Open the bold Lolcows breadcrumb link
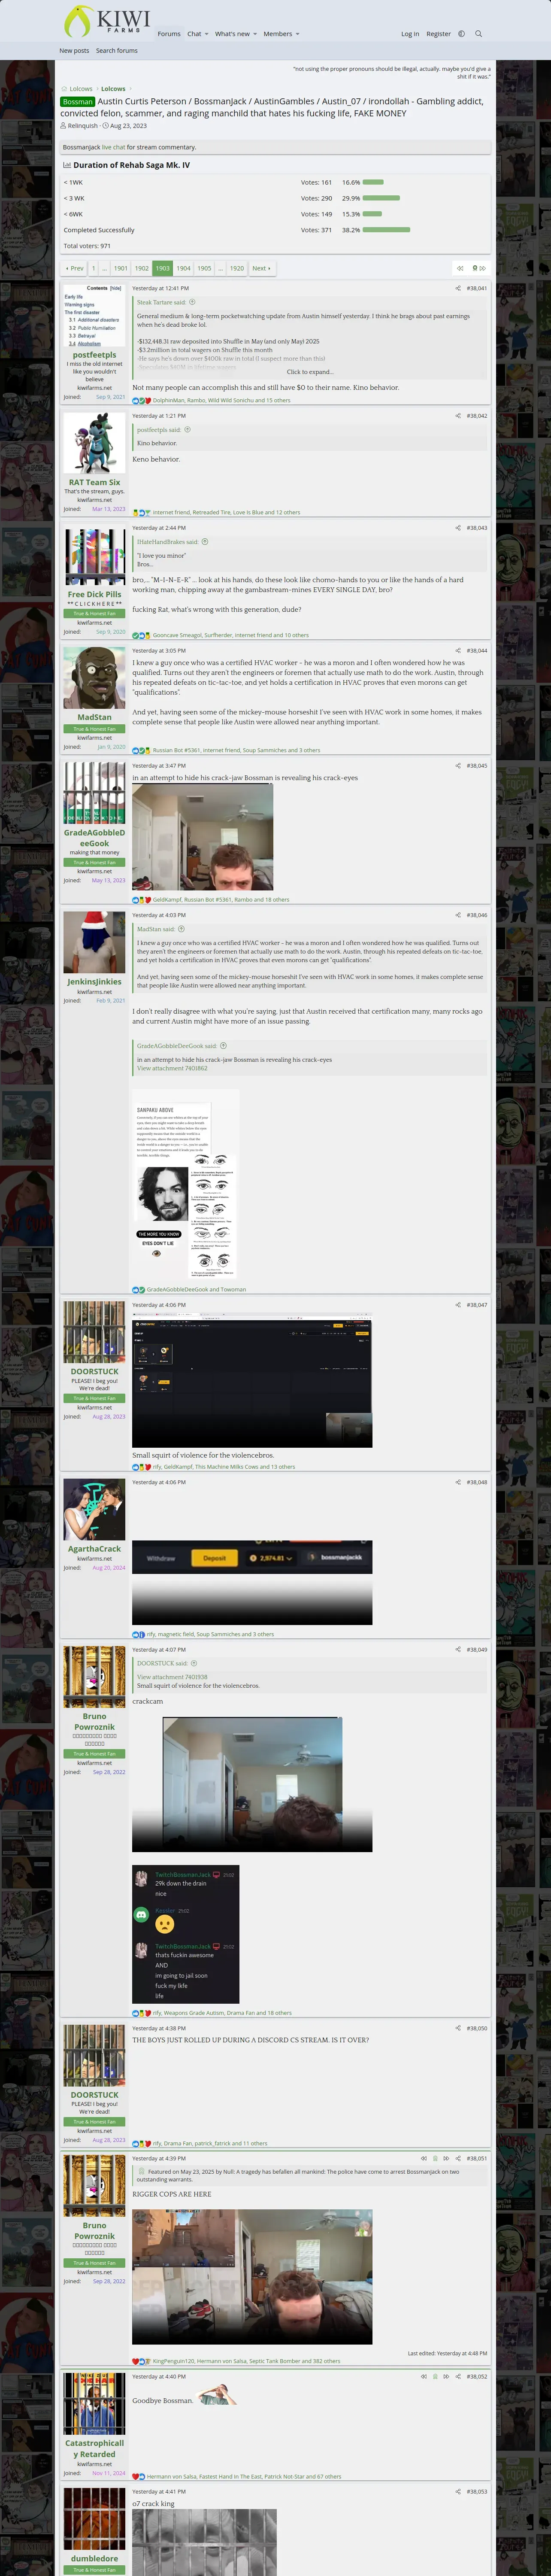The image size is (551, 2576). pos(113,89)
